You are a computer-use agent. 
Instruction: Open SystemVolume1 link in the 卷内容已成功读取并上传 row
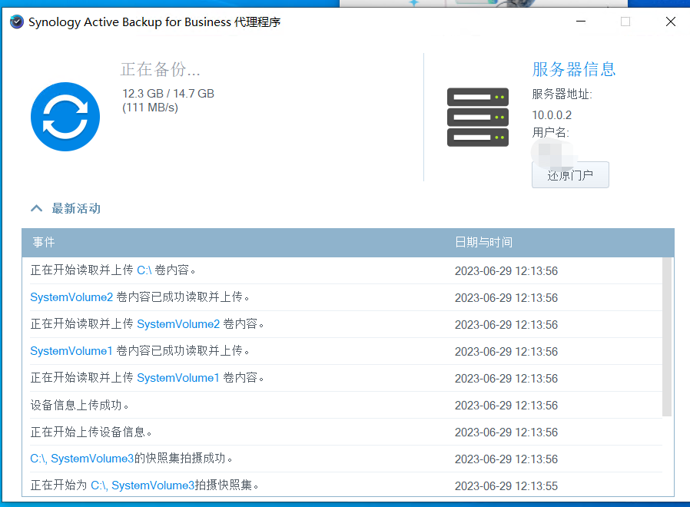(x=71, y=351)
